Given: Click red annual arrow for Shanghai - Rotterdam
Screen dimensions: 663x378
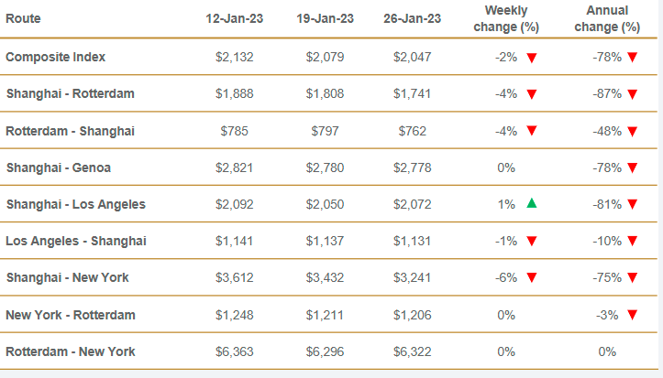Looking at the screenshot, I should [632, 93].
